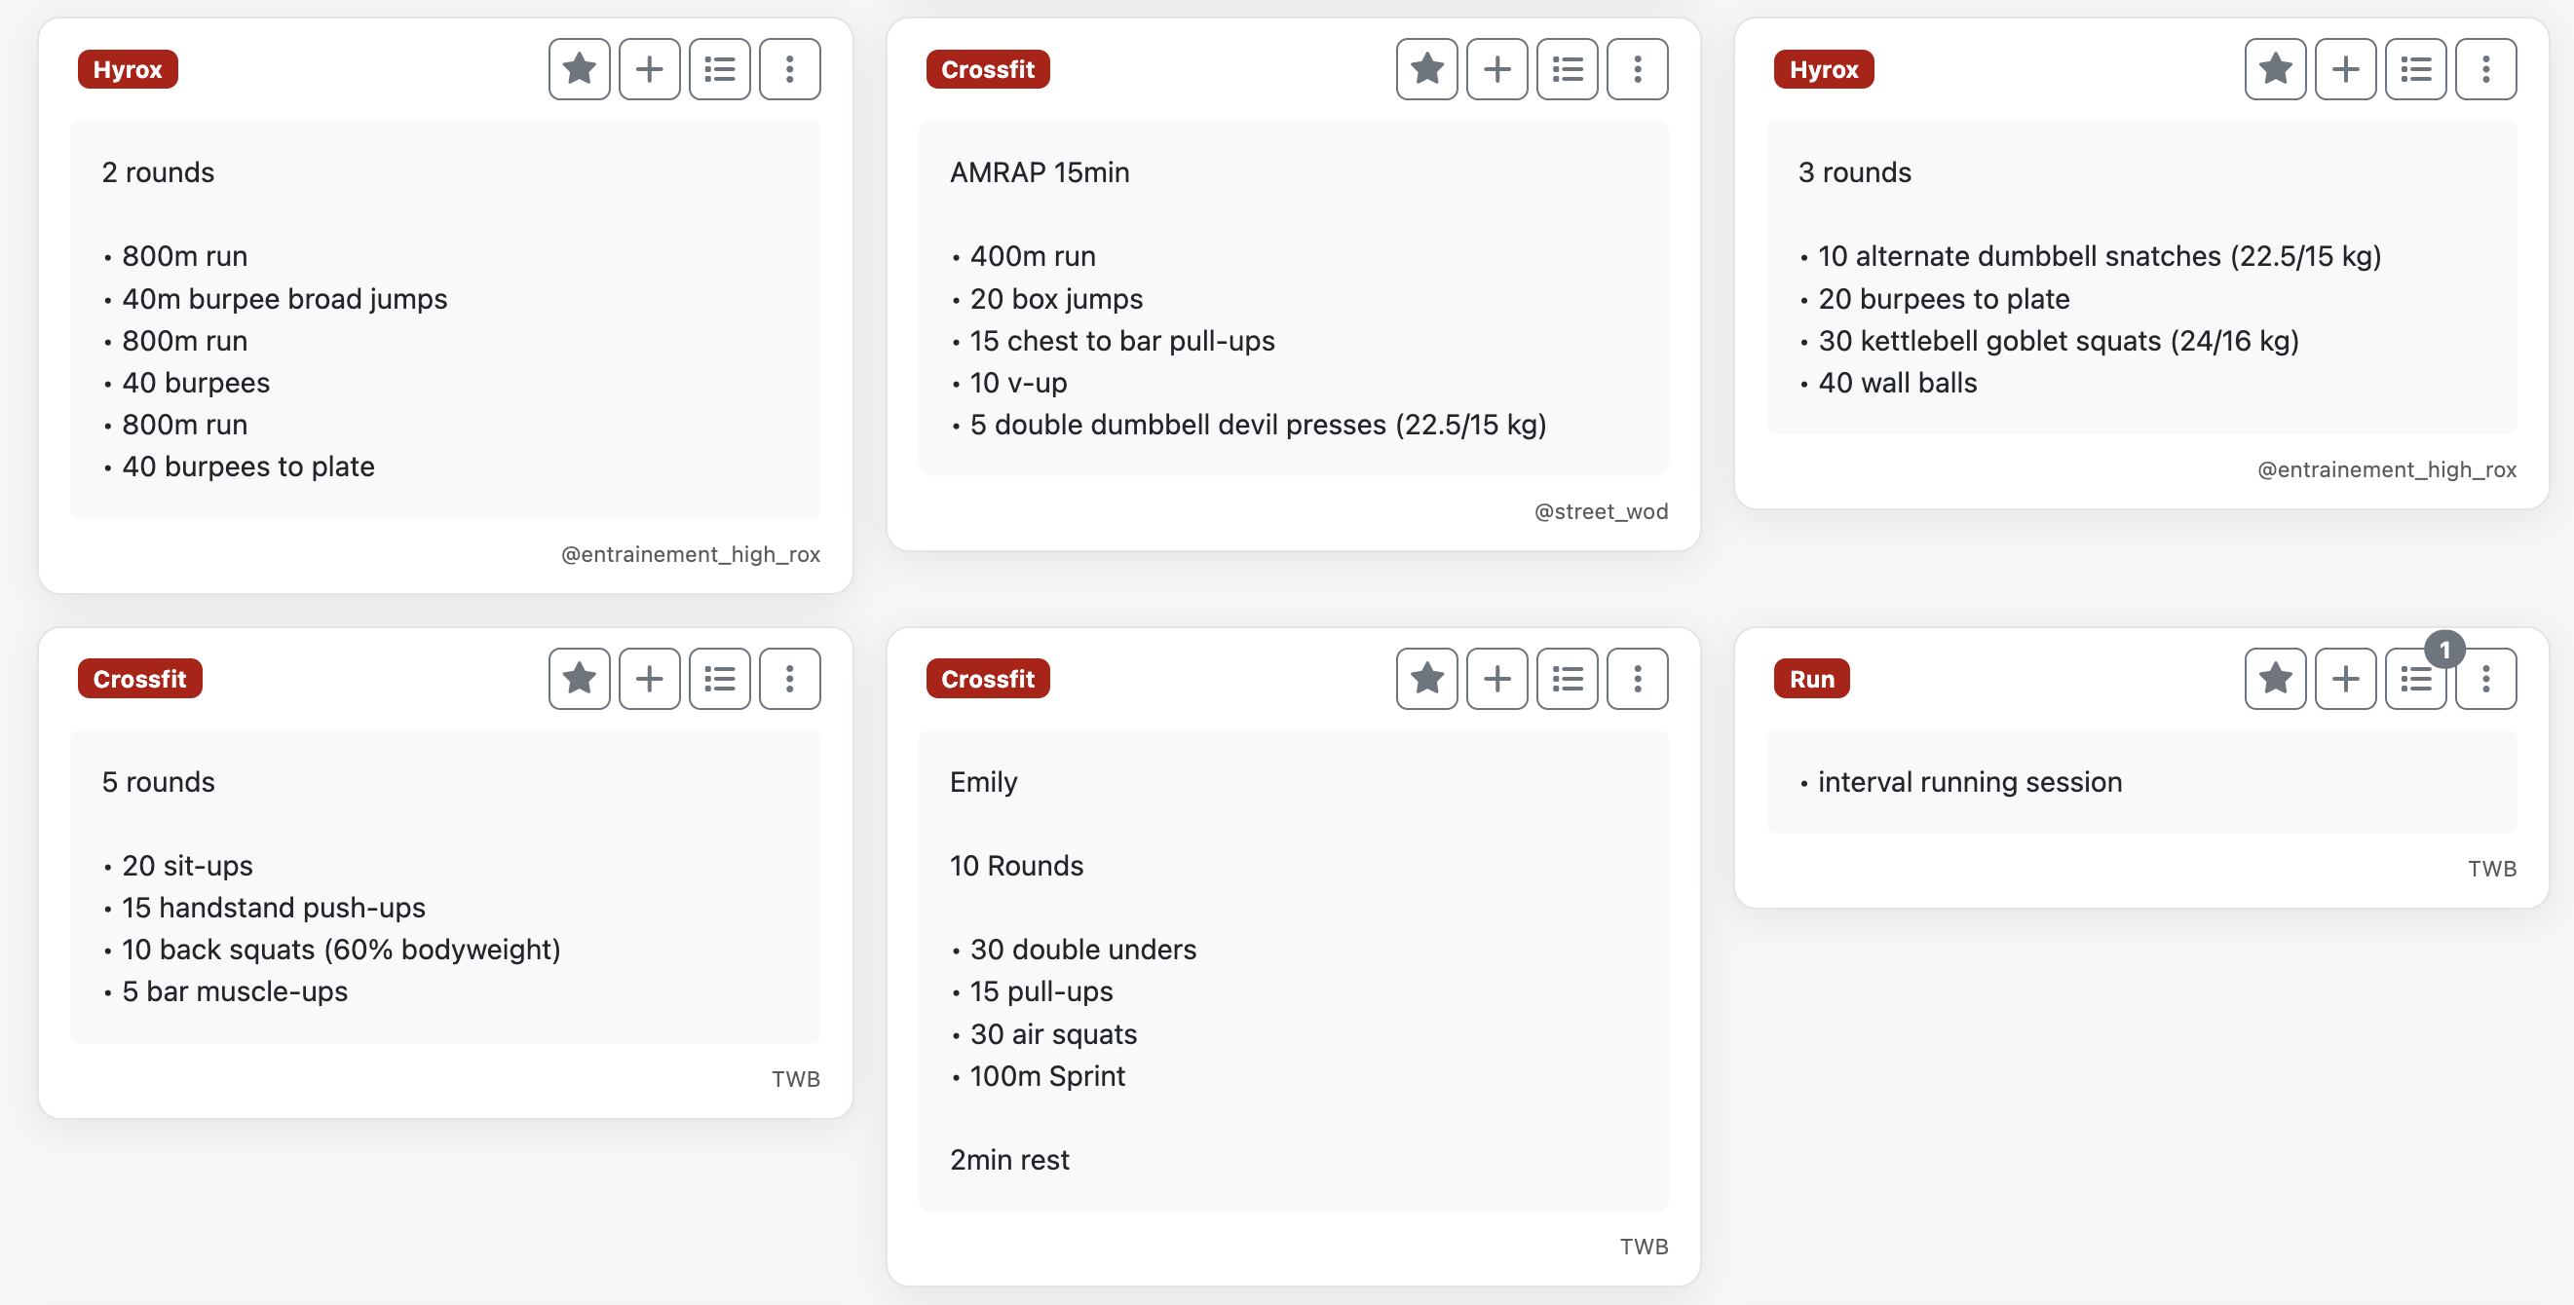Favorite the AMRAP 15min Crossfit workout
This screenshot has width=2574, height=1305.
click(x=1426, y=70)
